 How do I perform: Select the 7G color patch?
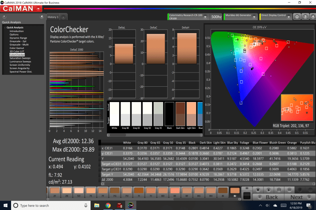(x=115, y=192)
